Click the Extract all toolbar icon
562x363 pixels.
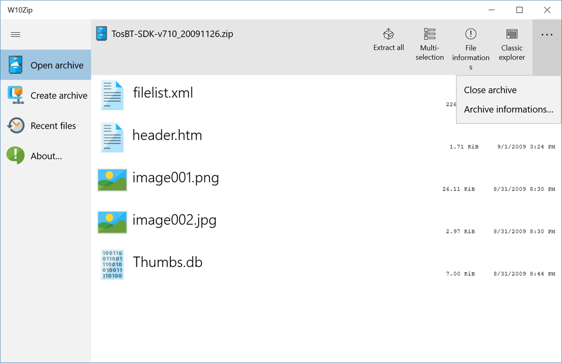(x=388, y=34)
